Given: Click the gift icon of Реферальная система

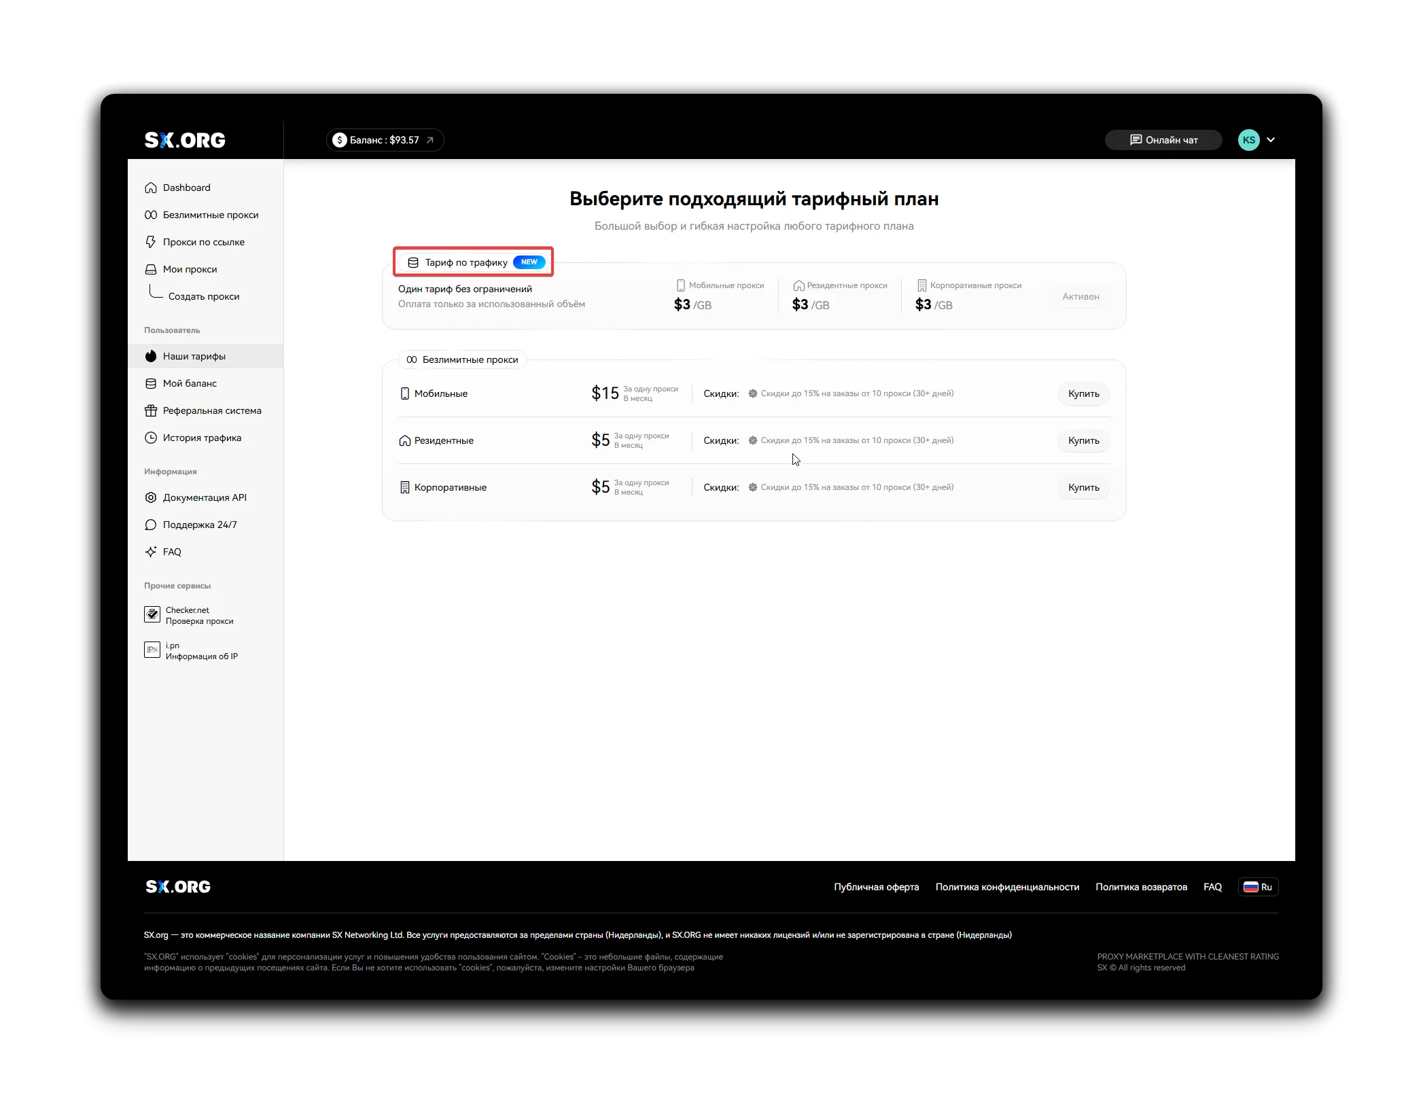Looking at the screenshot, I should click(151, 410).
